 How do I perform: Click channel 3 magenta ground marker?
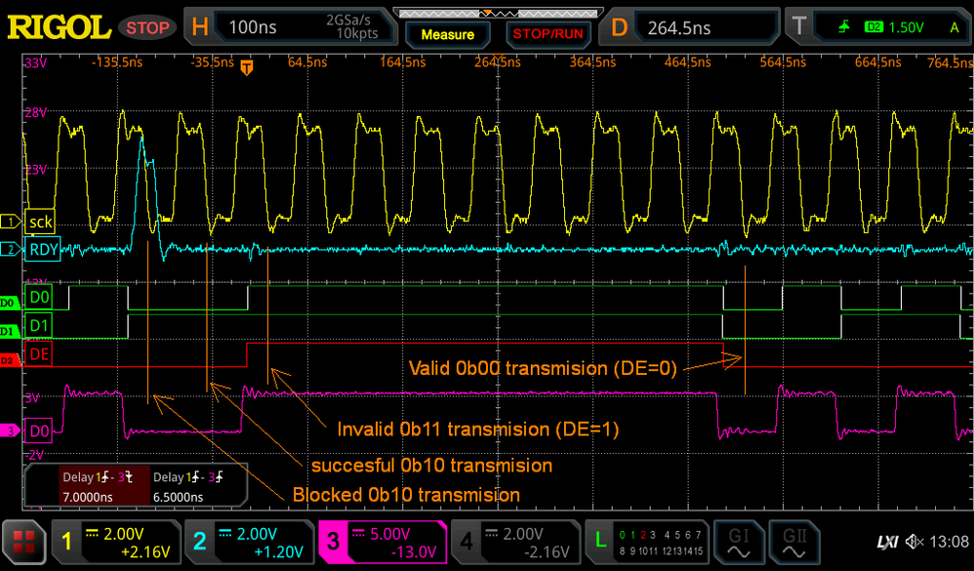pyautogui.click(x=10, y=430)
